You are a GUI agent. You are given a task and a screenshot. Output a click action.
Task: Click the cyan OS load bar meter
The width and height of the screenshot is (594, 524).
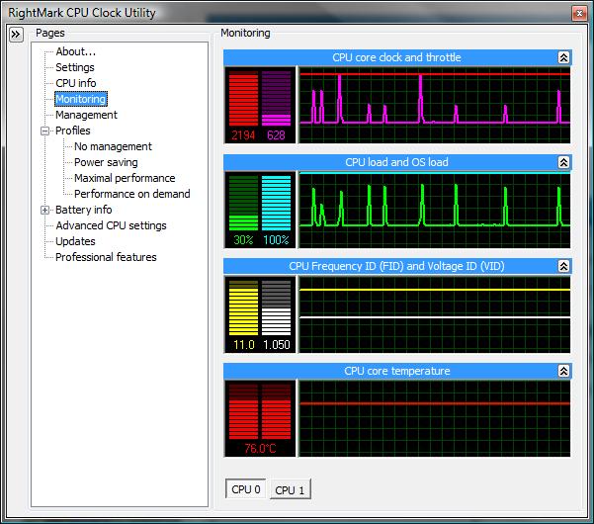(276, 203)
